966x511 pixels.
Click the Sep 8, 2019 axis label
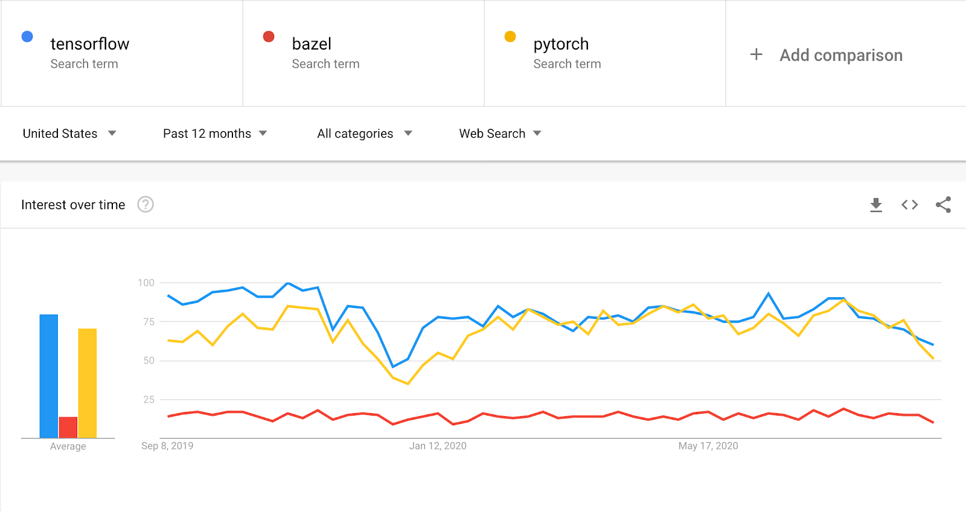[167, 446]
